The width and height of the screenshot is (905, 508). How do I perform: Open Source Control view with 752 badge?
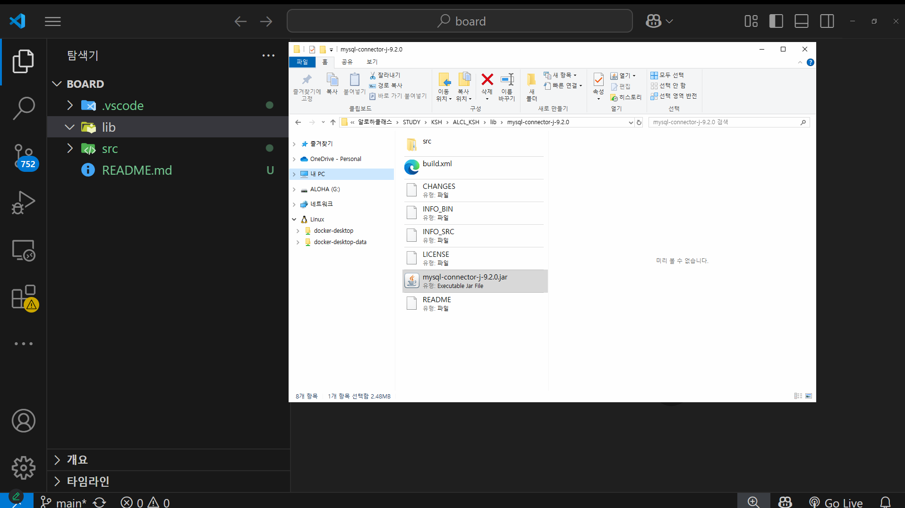point(24,157)
